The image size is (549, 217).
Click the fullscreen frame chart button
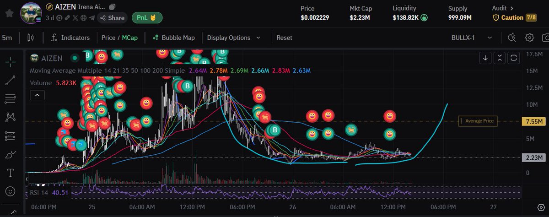(x=514, y=58)
